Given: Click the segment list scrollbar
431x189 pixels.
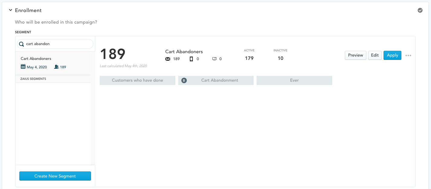Looking at the screenshot, I should pyautogui.click(x=93, y=108).
